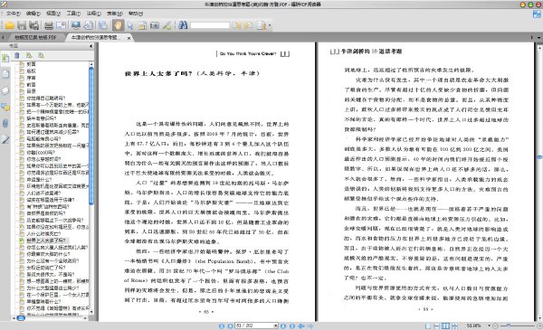Screen dimensions: 543x330
Task: Open the 版权 bookmark
Action: click(31, 71)
